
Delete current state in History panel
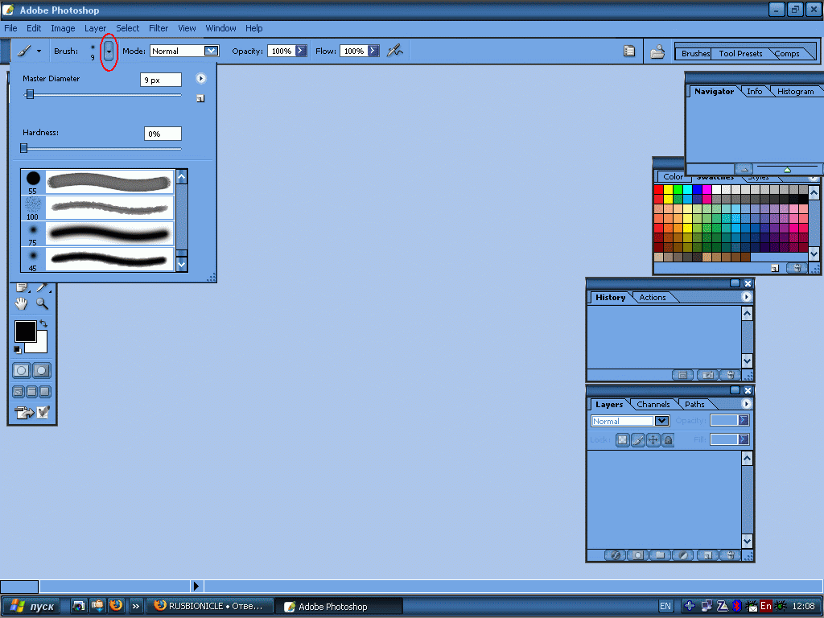(x=731, y=375)
